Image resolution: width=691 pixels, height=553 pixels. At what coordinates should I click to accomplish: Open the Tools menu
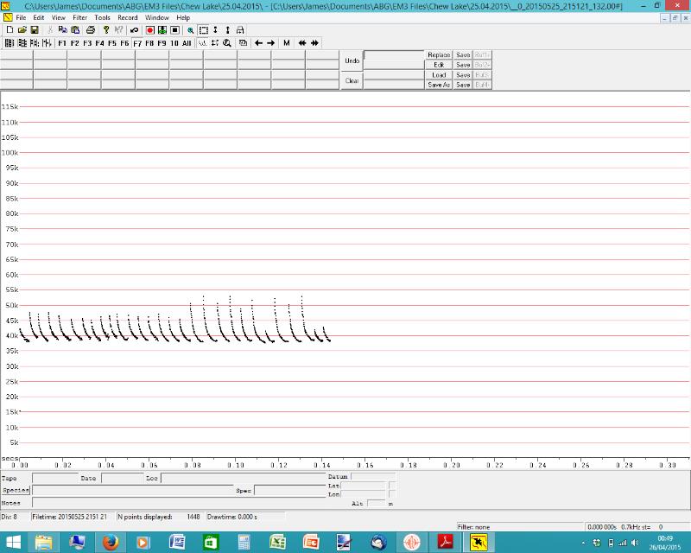(102, 17)
